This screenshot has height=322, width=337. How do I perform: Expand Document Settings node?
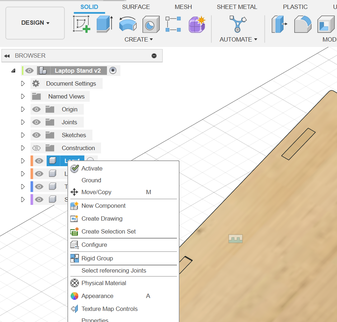click(x=23, y=83)
